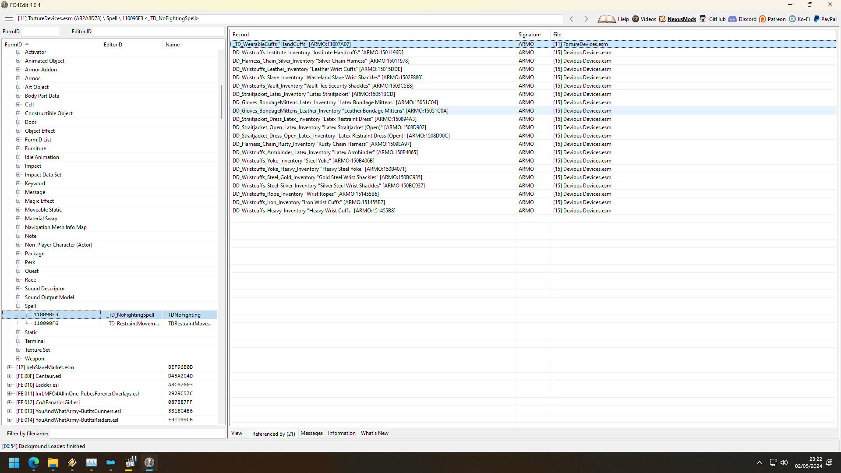The image size is (841, 473).
Task: Open the notifications bell icon
Action: pyautogui.click(x=829, y=462)
